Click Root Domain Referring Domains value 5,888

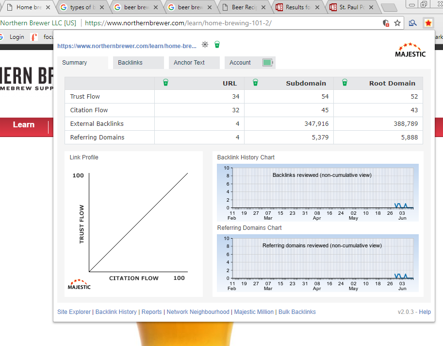point(410,137)
